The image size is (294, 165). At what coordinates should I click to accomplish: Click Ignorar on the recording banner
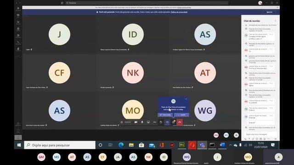tap(270, 12)
